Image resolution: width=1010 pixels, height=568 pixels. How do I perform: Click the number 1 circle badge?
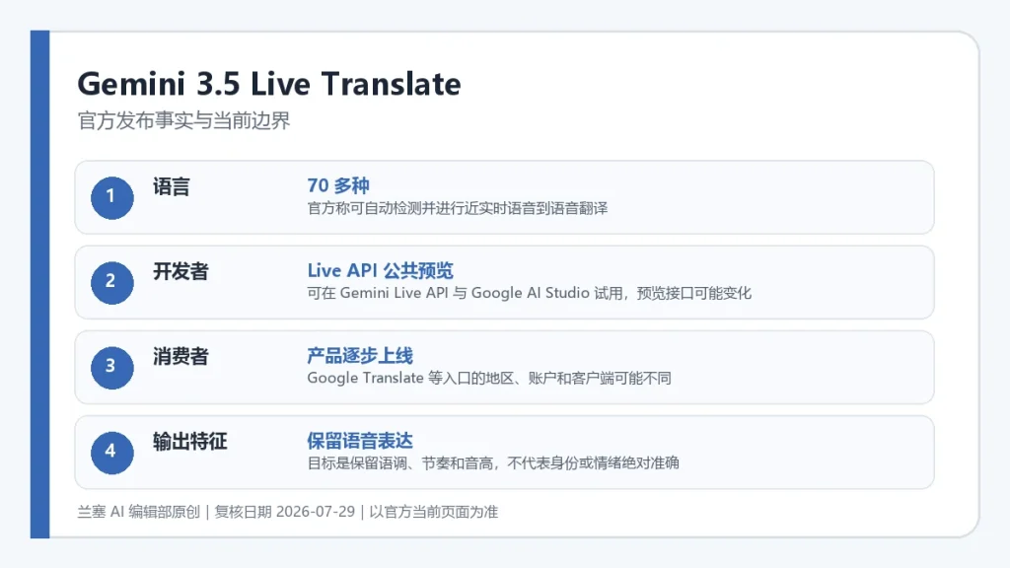(112, 197)
